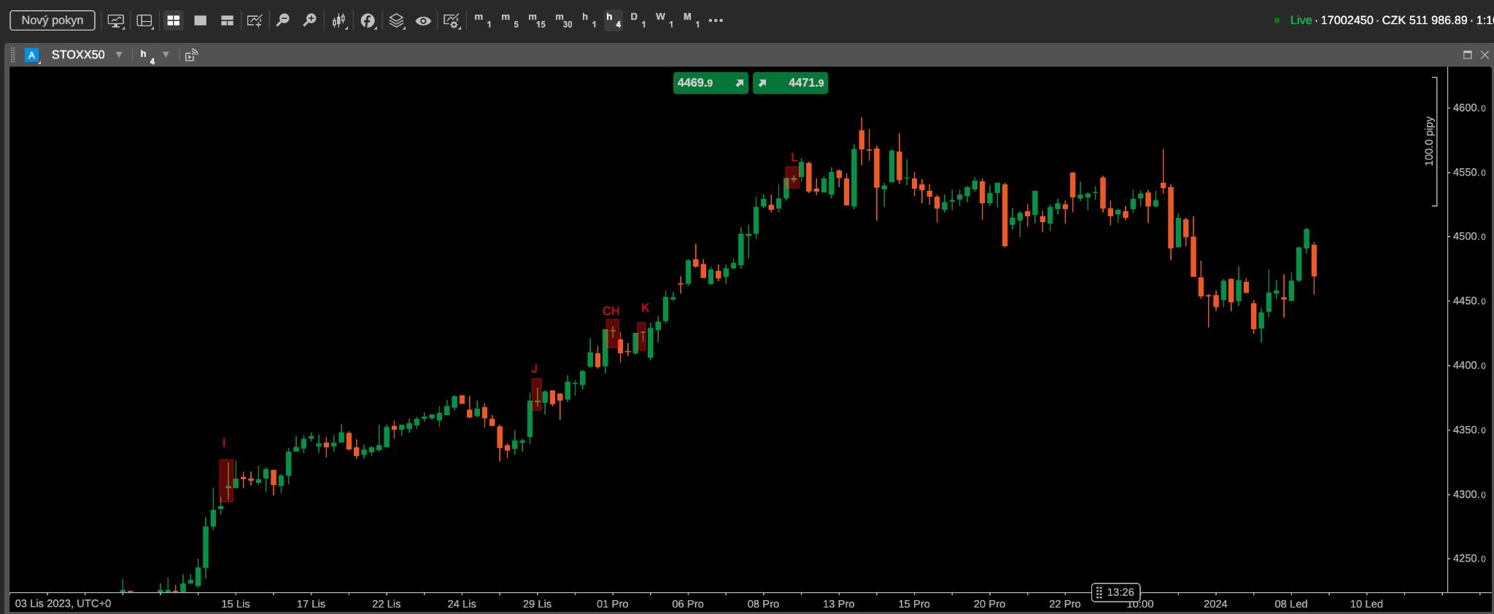1494x614 pixels.
Task: Switch to the m30 timeframe
Action: (563, 20)
